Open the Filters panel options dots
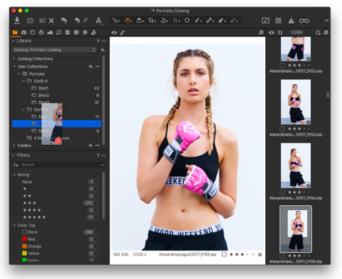342x279 pixels. 104,155
